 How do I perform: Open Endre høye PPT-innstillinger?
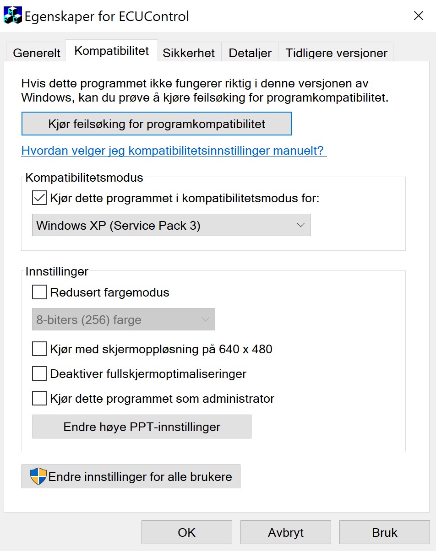point(142,426)
